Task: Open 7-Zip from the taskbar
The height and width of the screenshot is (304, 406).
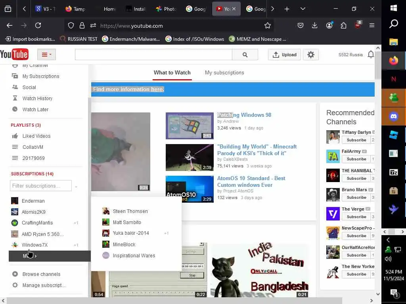Action: (394, 172)
